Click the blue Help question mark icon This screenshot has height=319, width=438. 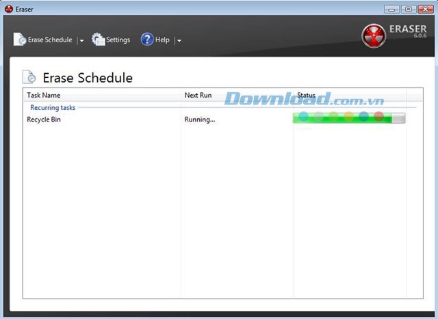147,40
